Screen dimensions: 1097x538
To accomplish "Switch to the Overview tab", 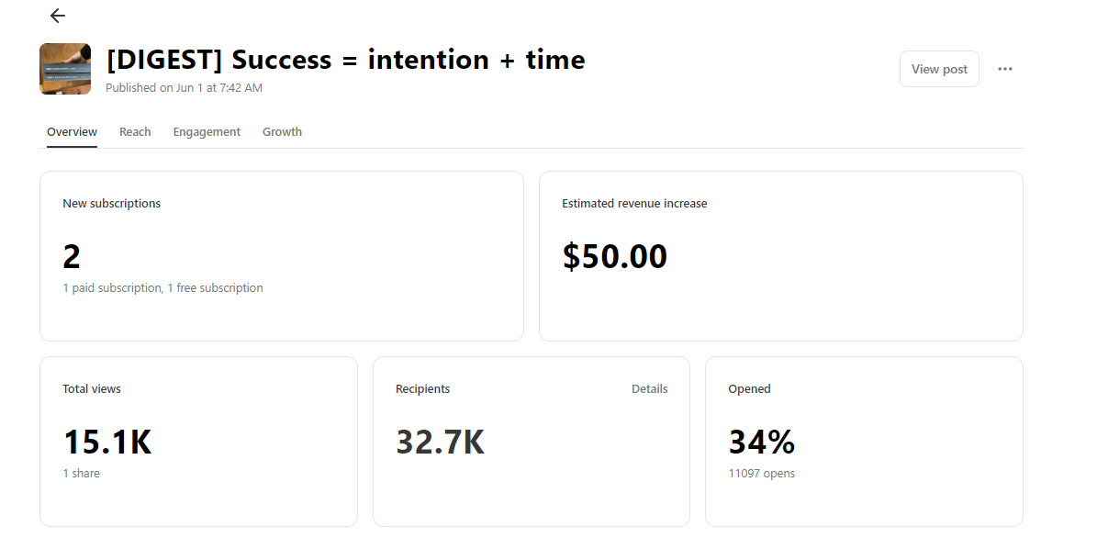I will click(x=72, y=132).
